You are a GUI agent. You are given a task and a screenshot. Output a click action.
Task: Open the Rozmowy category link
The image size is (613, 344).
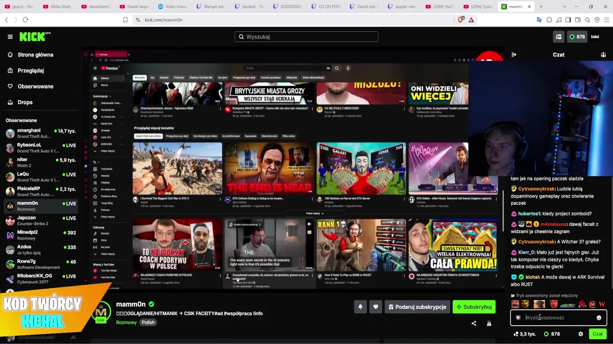point(126,322)
